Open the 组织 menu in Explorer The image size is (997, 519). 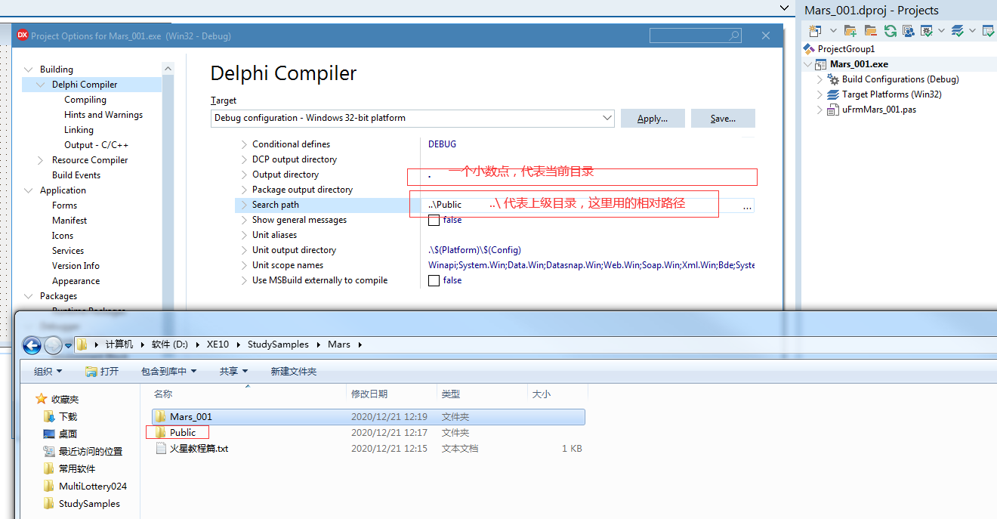click(48, 371)
